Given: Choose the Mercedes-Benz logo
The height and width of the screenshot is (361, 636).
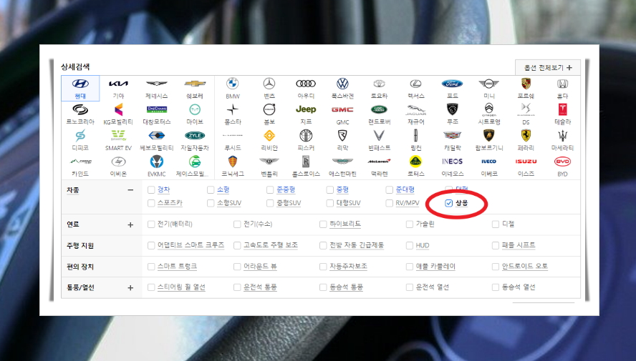Looking at the screenshot, I should click(269, 84).
